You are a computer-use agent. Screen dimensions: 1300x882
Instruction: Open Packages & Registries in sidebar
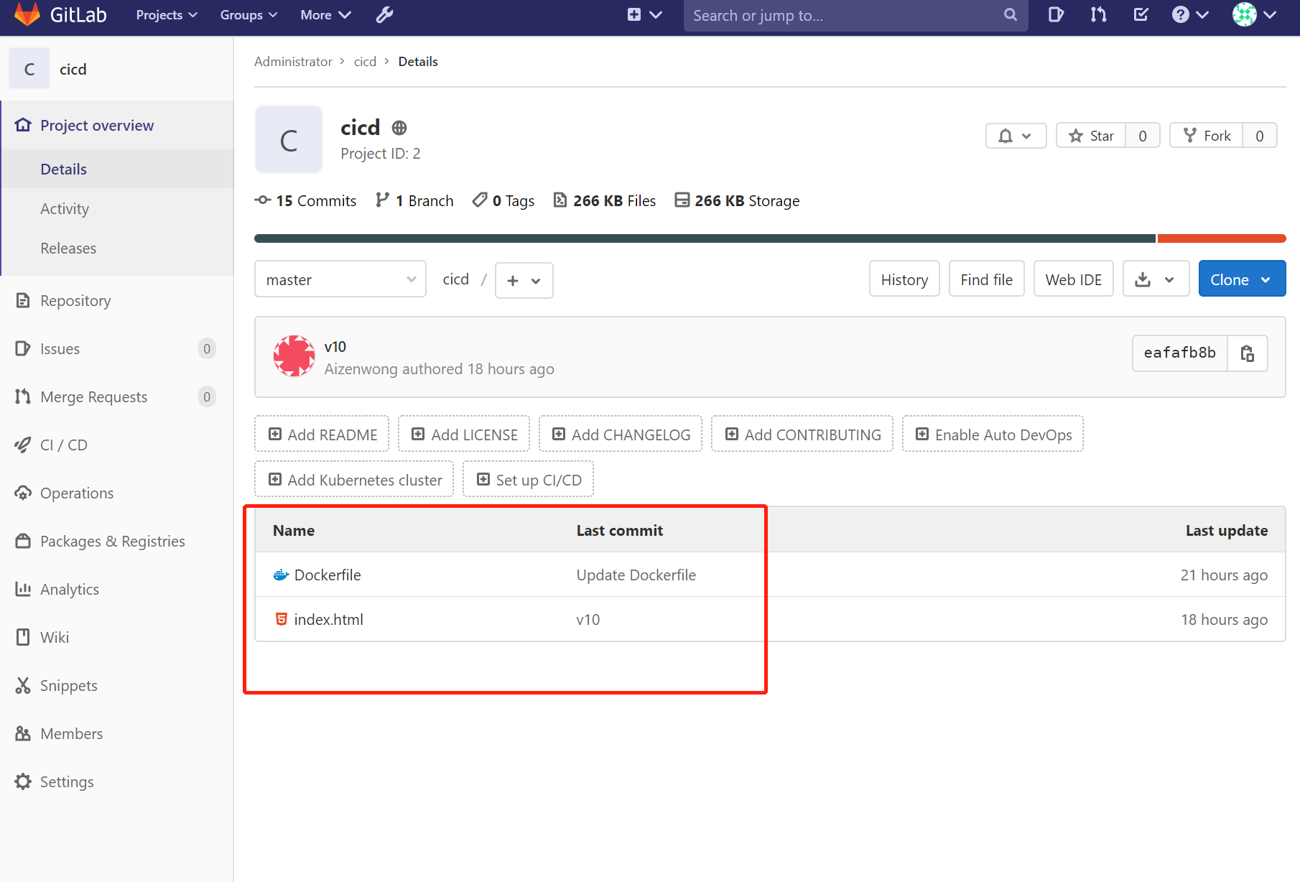[x=117, y=541]
